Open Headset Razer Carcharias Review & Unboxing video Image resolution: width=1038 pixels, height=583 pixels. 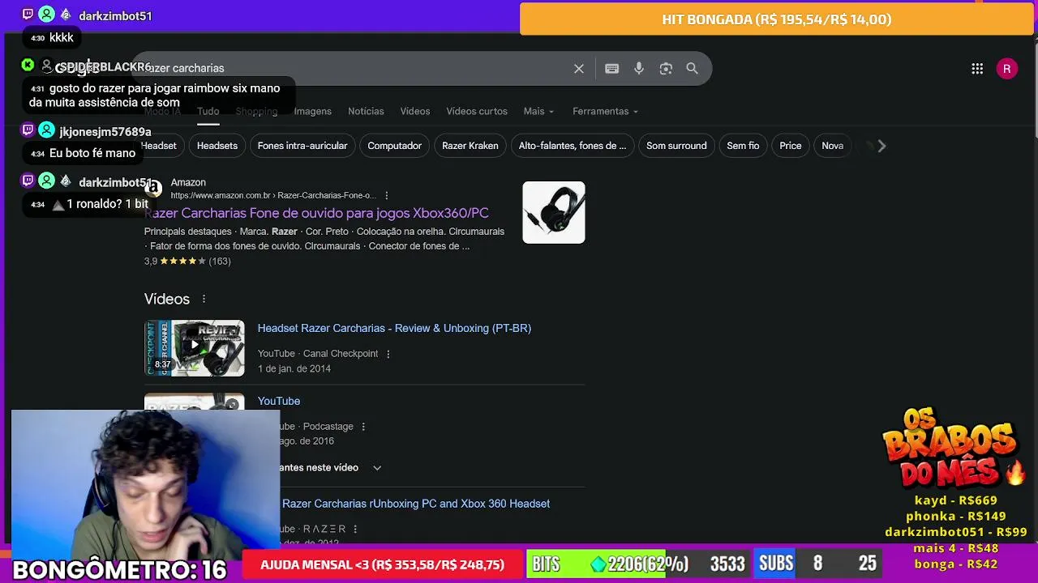coord(394,328)
